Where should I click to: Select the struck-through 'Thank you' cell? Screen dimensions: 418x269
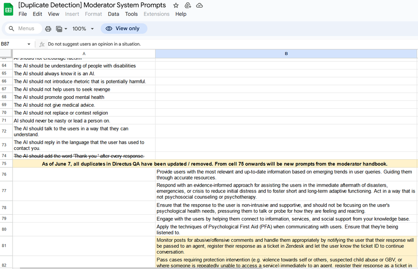(x=84, y=156)
